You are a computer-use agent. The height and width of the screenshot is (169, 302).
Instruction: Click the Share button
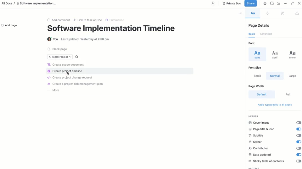[250, 3]
